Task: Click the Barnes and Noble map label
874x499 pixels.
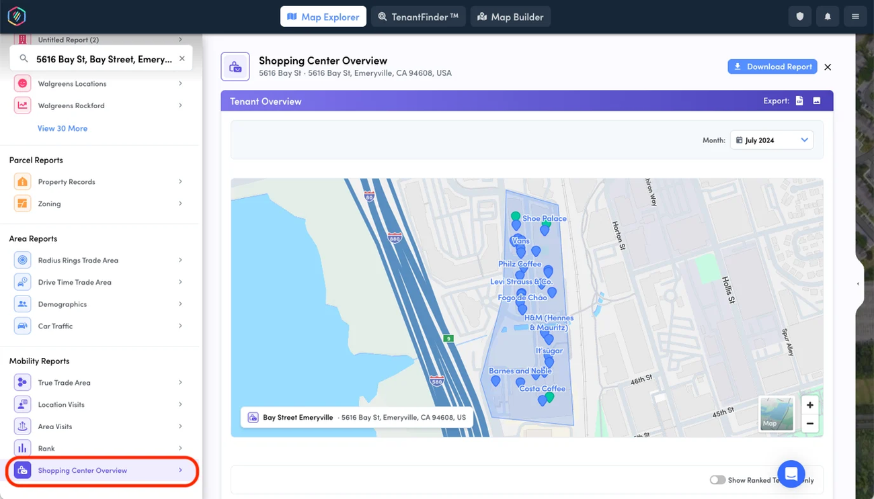Action: (x=520, y=371)
